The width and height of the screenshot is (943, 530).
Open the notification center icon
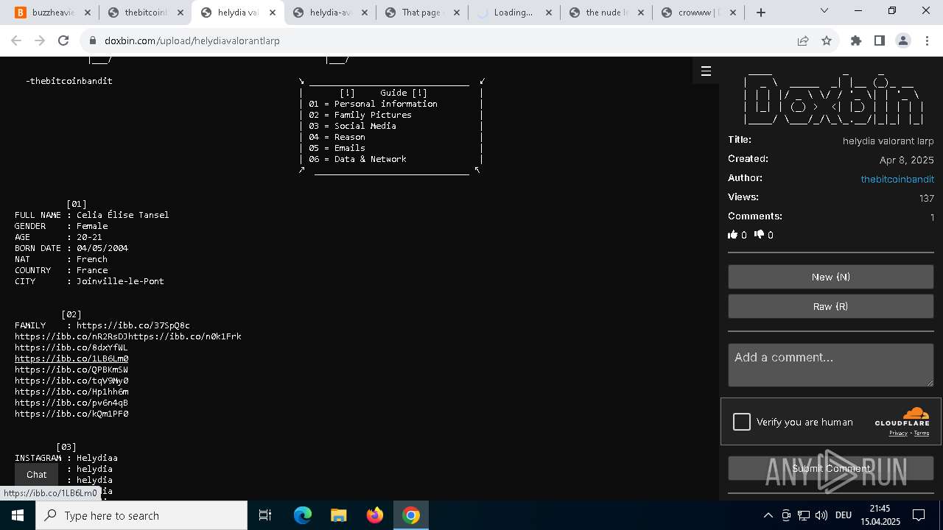919,515
